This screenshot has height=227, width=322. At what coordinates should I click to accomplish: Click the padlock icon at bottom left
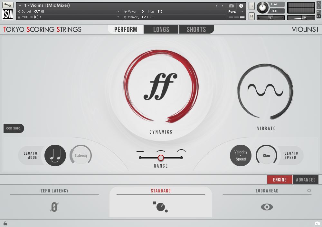tap(5, 223)
